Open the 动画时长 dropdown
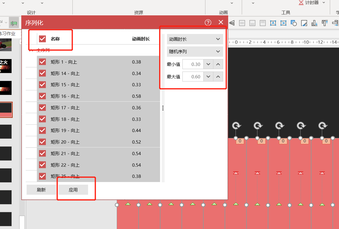 (195, 39)
